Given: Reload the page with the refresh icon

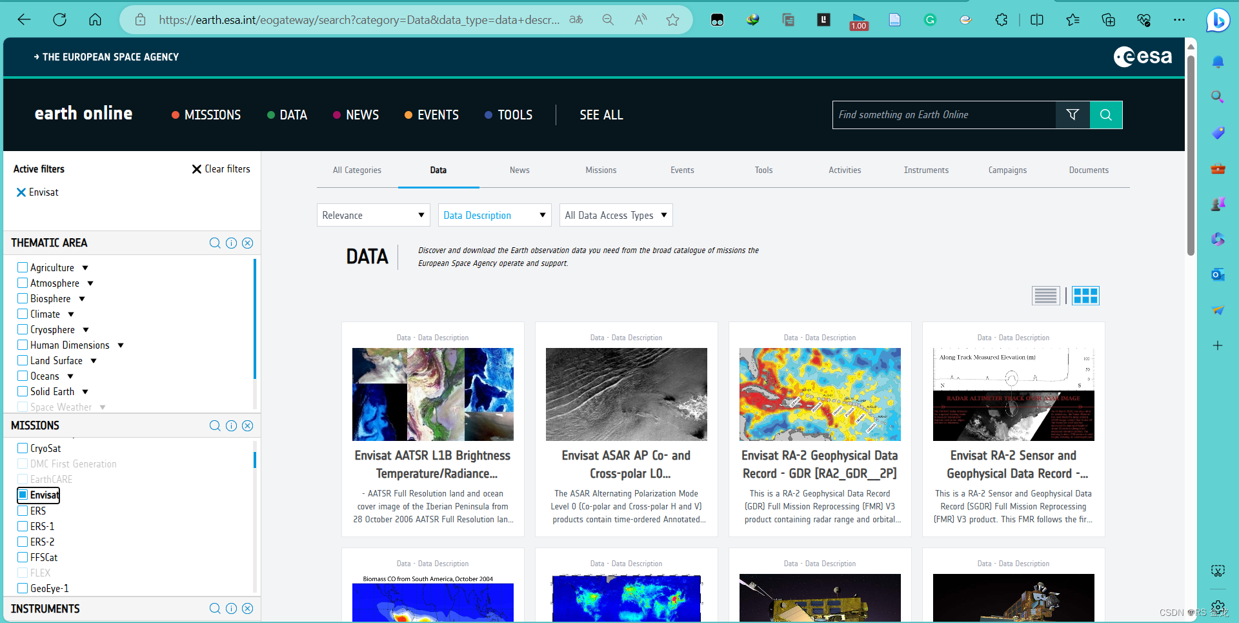Looking at the screenshot, I should (59, 20).
